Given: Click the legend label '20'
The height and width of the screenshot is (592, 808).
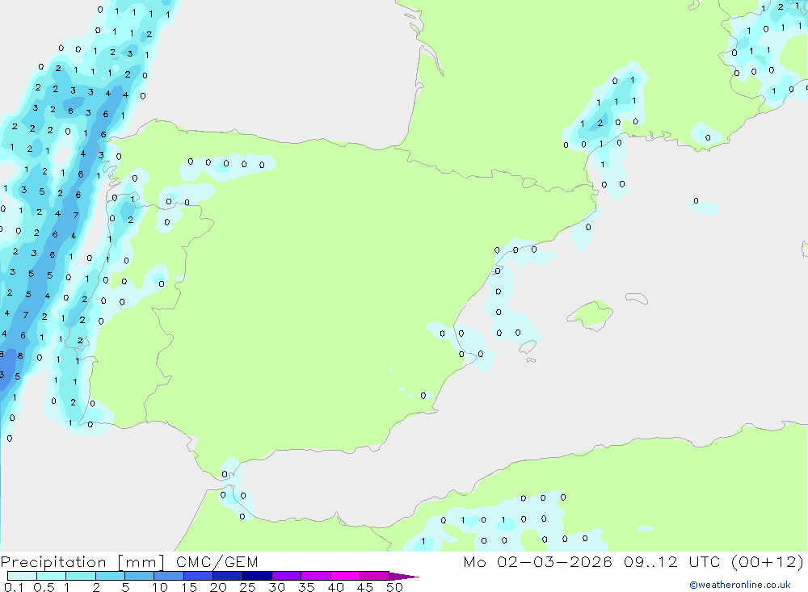Looking at the screenshot, I should pos(218,587).
